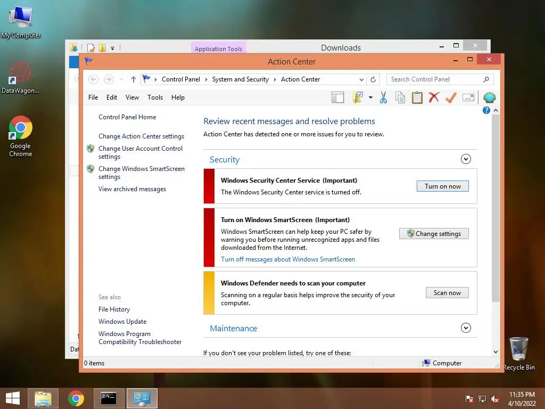545x409 pixels.
Task: Select the My Computer desktop icon
Action: (x=21, y=22)
